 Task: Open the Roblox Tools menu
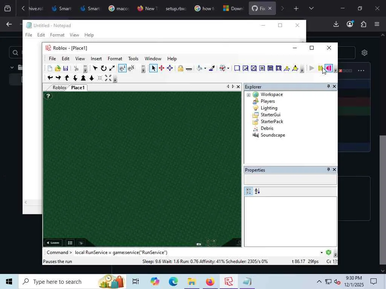[x=133, y=58]
